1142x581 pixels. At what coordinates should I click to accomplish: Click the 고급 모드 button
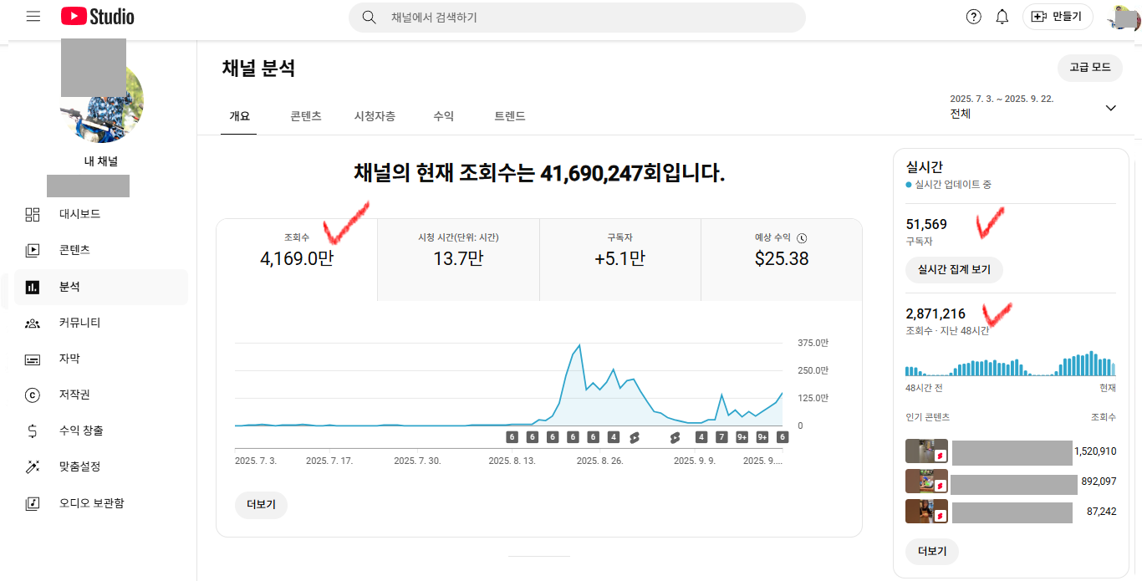tap(1089, 68)
